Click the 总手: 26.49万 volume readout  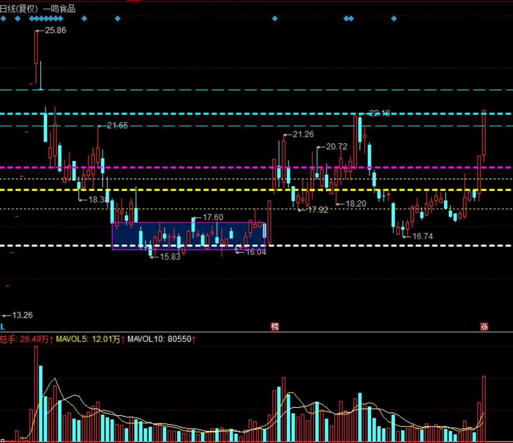click(x=27, y=339)
